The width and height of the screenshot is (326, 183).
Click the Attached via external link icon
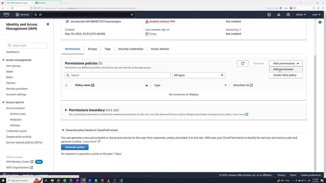click(x=251, y=85)
